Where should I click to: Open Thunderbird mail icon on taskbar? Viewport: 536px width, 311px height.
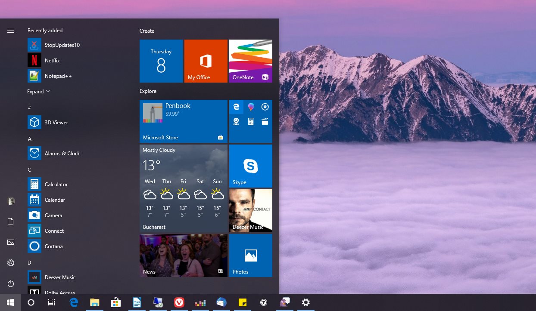coord(221,302)
